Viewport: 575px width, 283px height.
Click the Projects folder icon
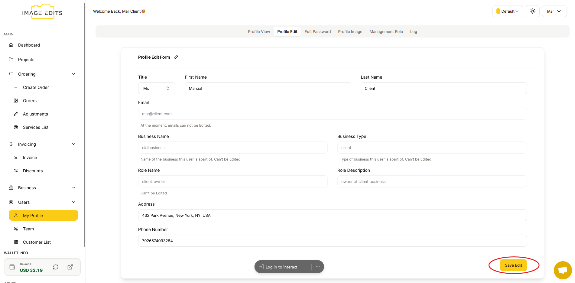(11, 60)
